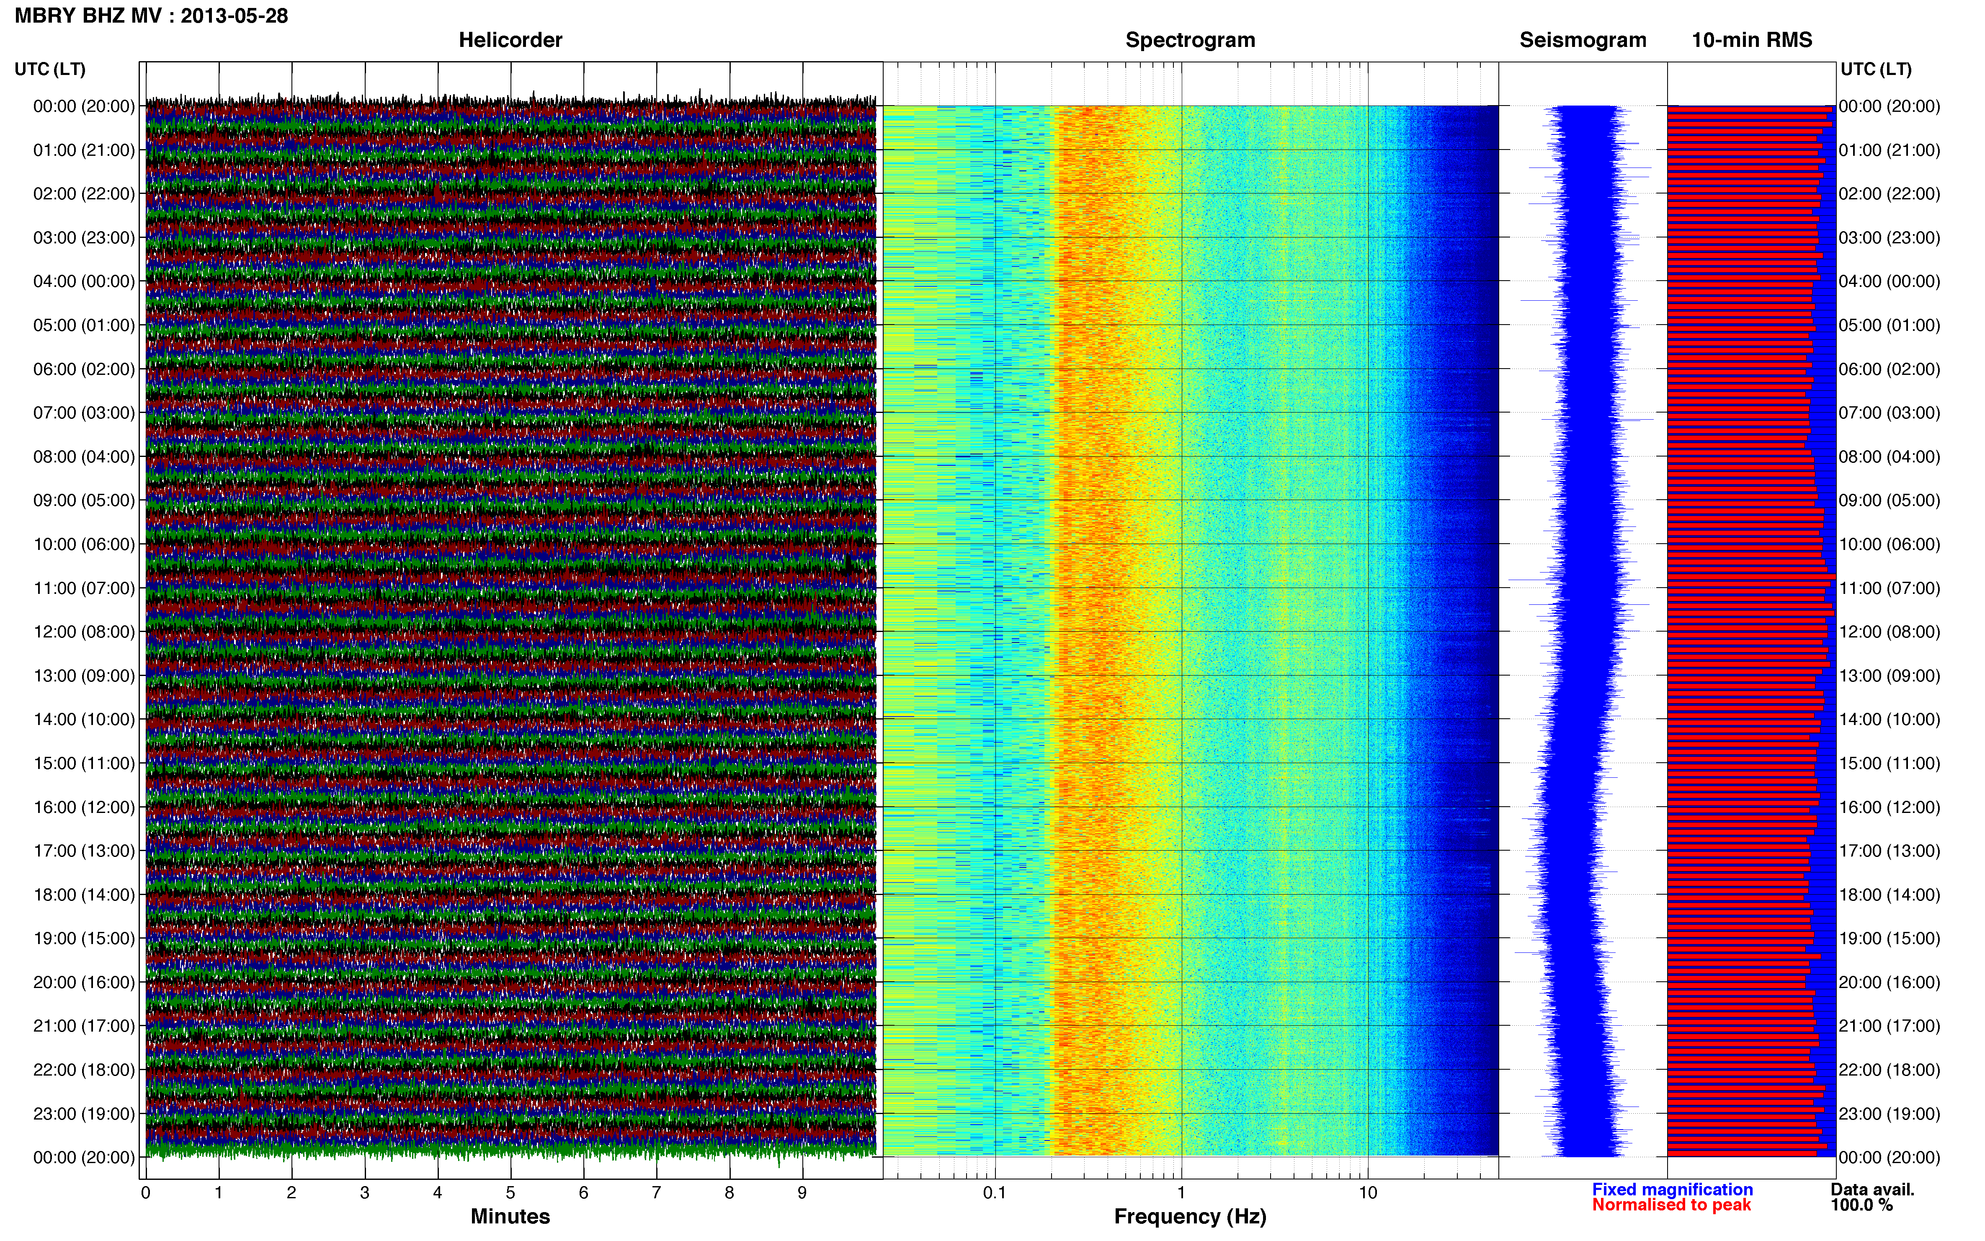Click "19:00 (15:00)" label beside the RMS panel
The height and width of the screenshot is (1241, 1985).
tap(1889, 939)
